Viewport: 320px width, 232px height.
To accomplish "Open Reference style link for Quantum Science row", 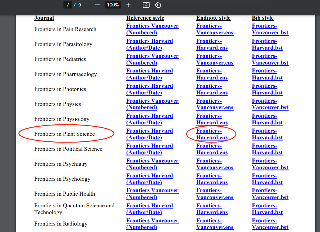I will coord(150,209).
